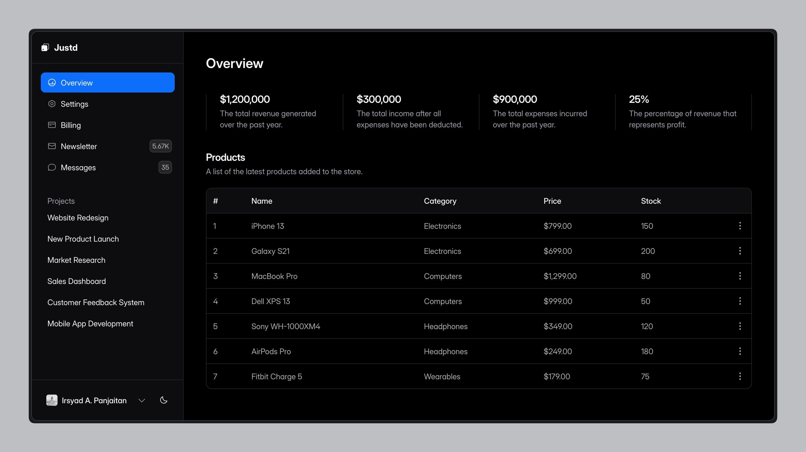
Task: Open three-dot menu for MacBook Pro row
Action: point(740,276)
